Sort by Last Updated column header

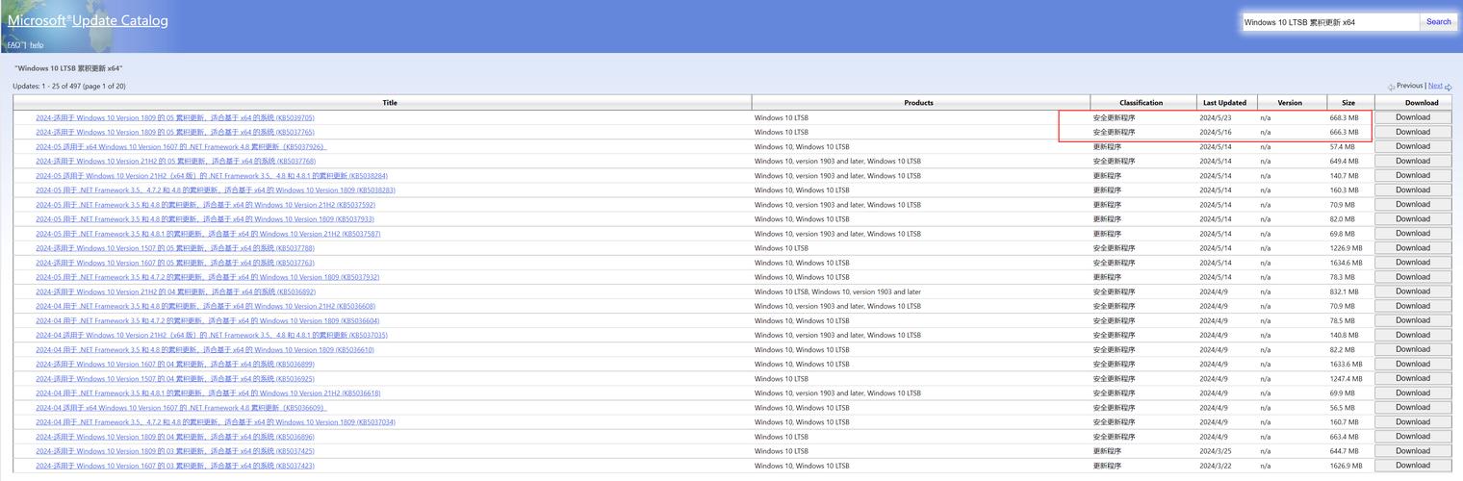pyautogui.click(x=1224, y=103)
